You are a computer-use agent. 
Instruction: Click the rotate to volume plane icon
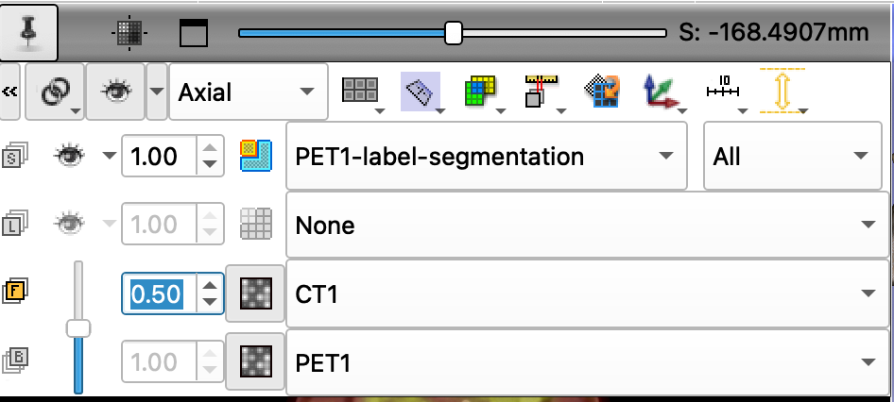click(601, 92)
